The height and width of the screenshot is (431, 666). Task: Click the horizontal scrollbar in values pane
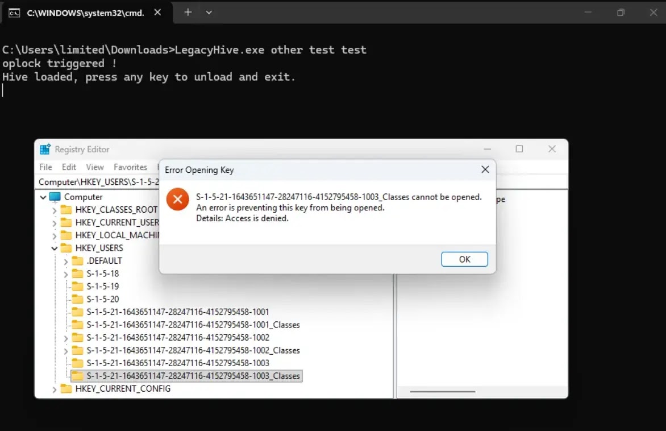[442, 391]
